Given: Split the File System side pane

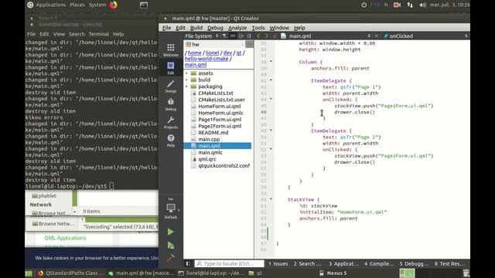Looking at the screenshot, I should click(x=241, y=36).
